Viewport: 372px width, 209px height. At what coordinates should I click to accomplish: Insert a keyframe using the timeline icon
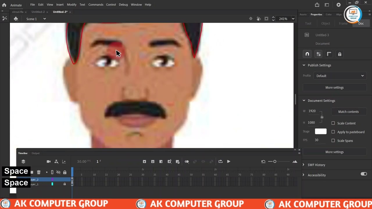(x=144, y=161)
